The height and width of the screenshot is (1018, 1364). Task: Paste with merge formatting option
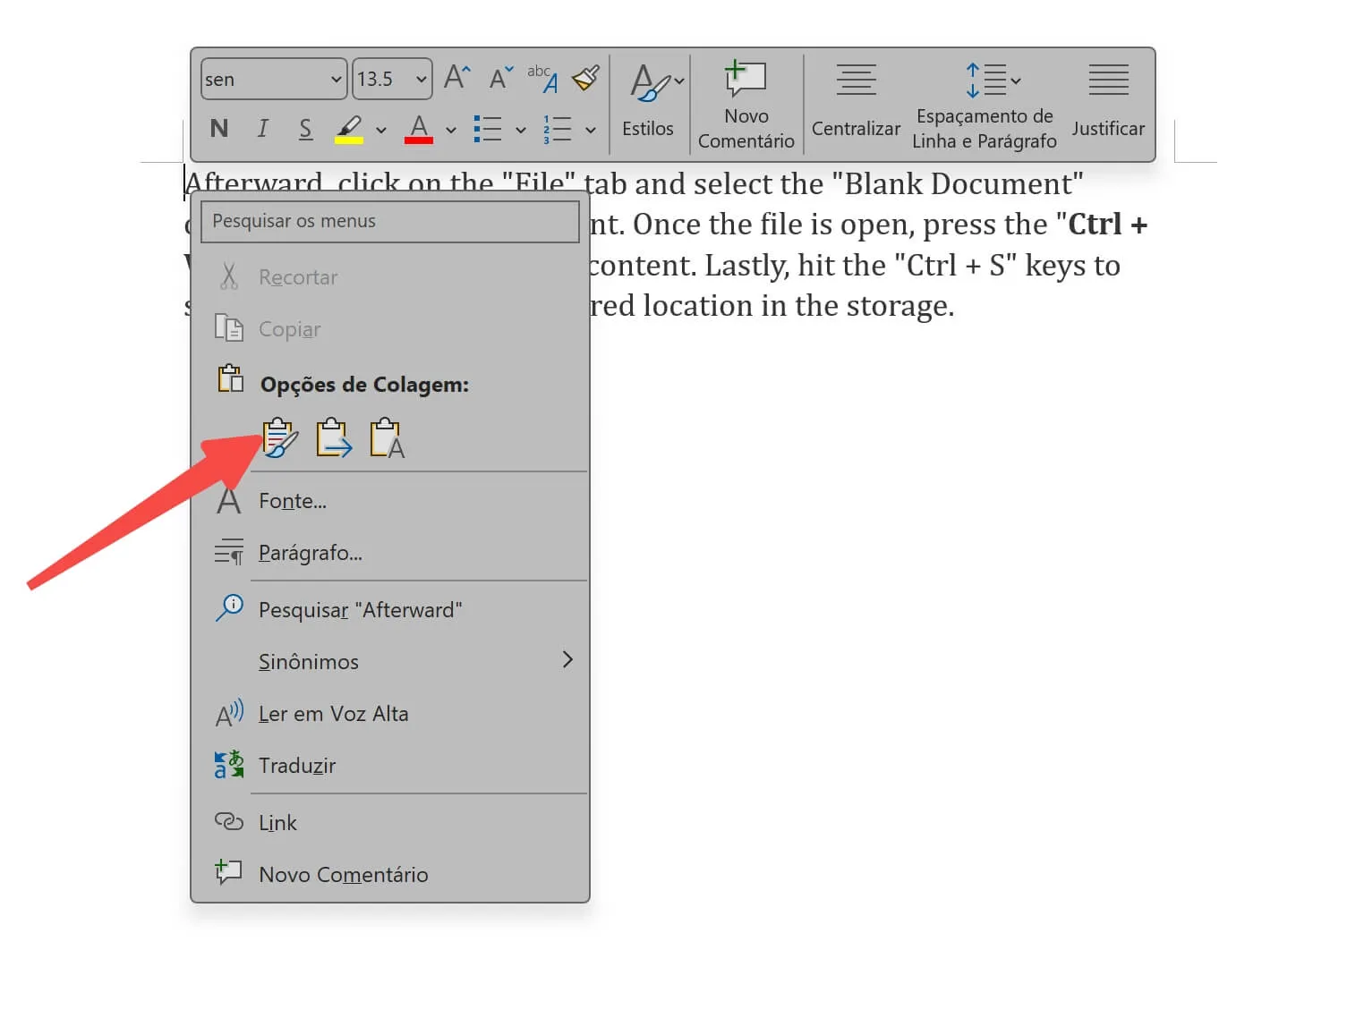334,438
